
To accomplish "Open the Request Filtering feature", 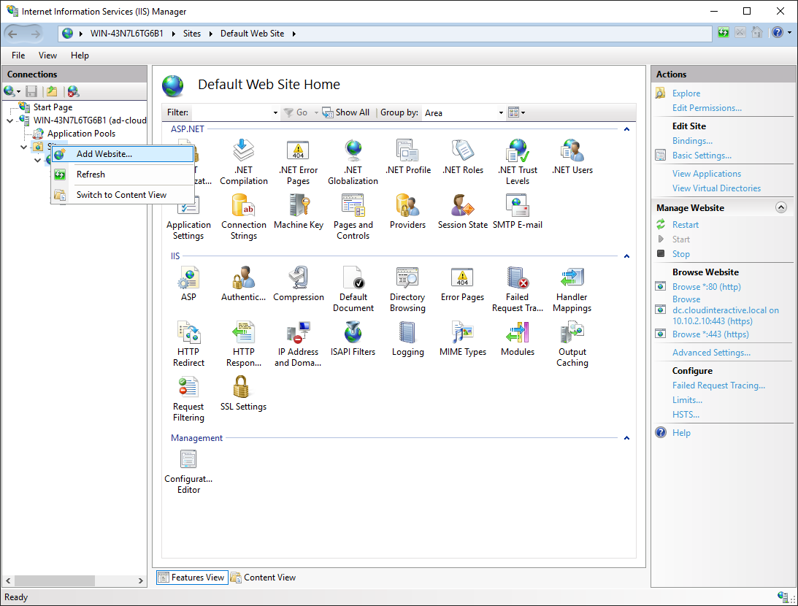I will pyautogui.click(x=188, y=399).
